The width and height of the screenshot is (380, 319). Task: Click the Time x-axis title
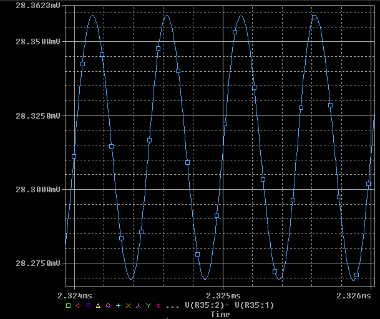(220, 315)
